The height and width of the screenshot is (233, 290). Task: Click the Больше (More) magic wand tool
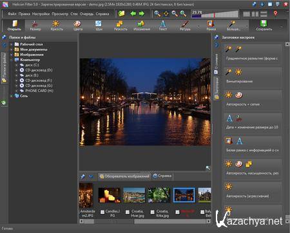233,25
